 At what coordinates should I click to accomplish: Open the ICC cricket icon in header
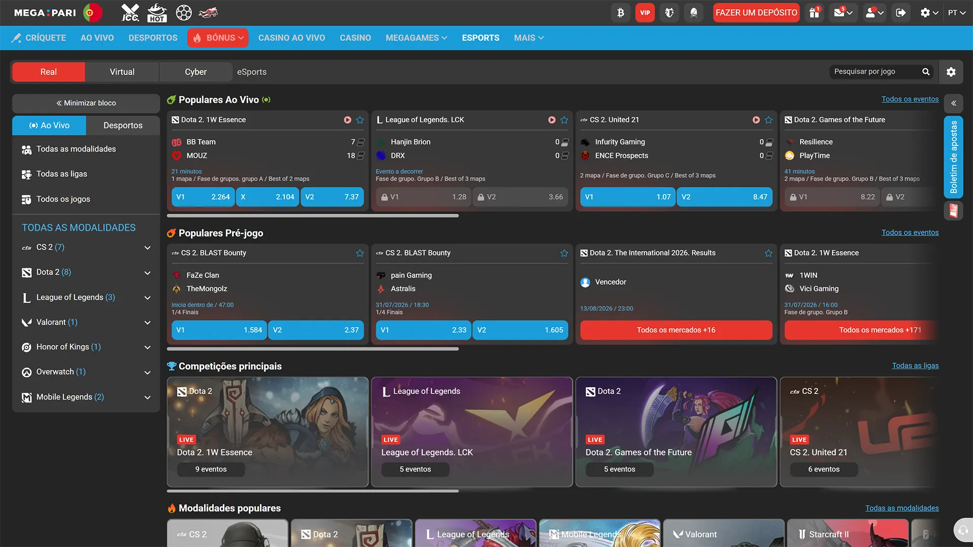point(130,13)
